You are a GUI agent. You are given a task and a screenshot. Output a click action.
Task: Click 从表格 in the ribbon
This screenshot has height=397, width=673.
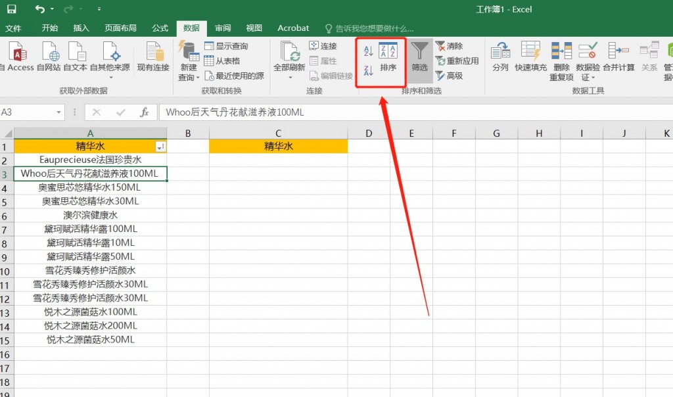coord(222,61)
